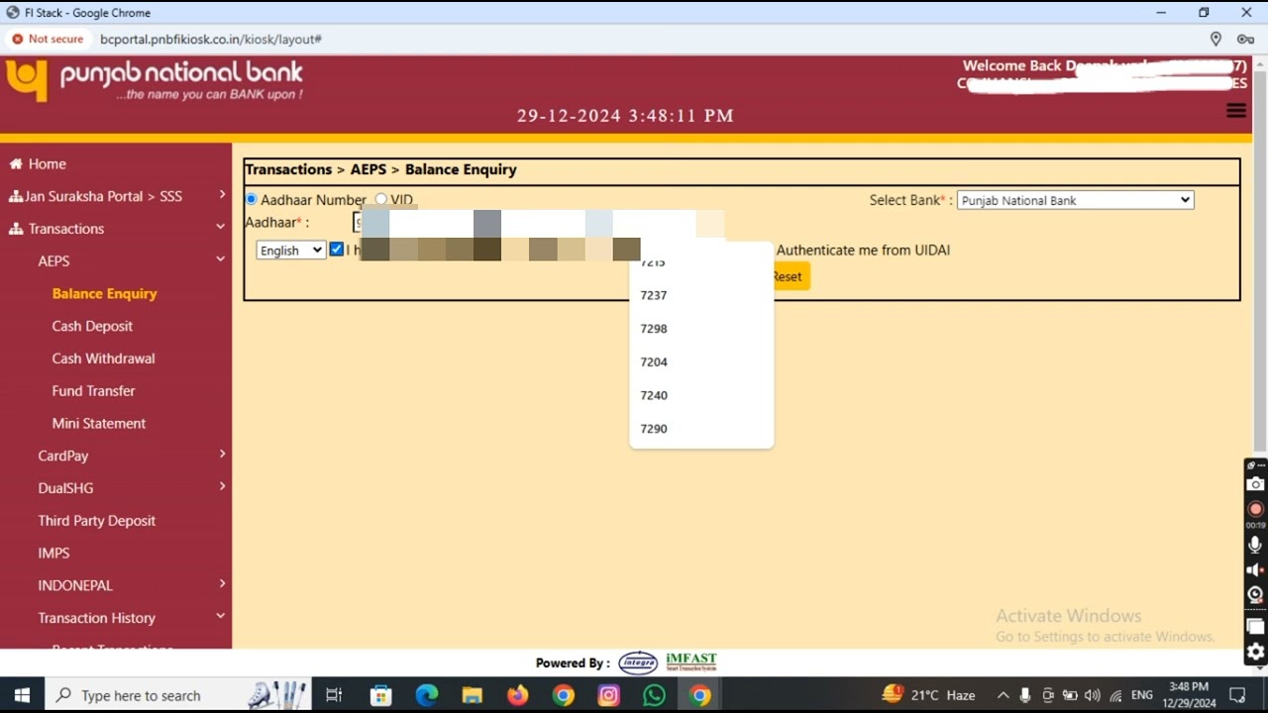Click the Home icon in sidebar
The width and height of the screenshot is (1268, 713).
[15, 163]
